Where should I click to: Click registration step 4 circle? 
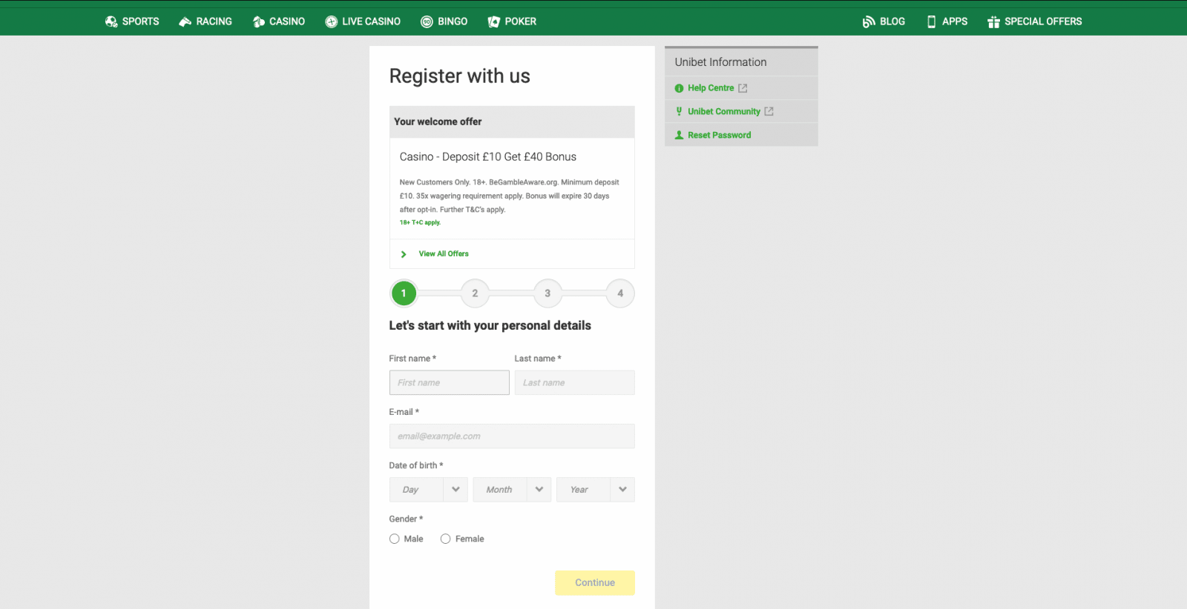620,293
